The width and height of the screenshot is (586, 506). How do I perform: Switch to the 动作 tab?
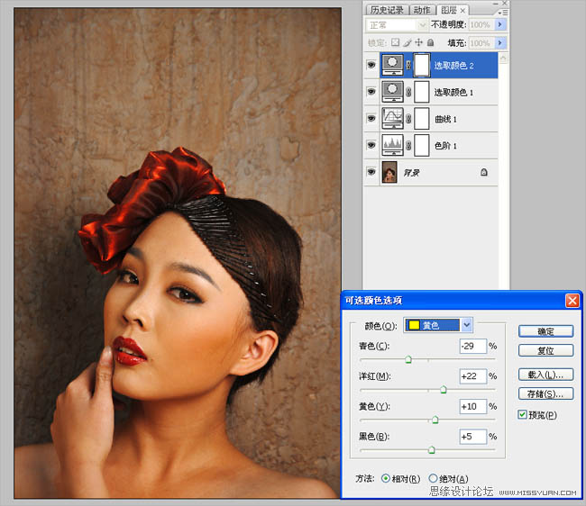pos(422,10)
